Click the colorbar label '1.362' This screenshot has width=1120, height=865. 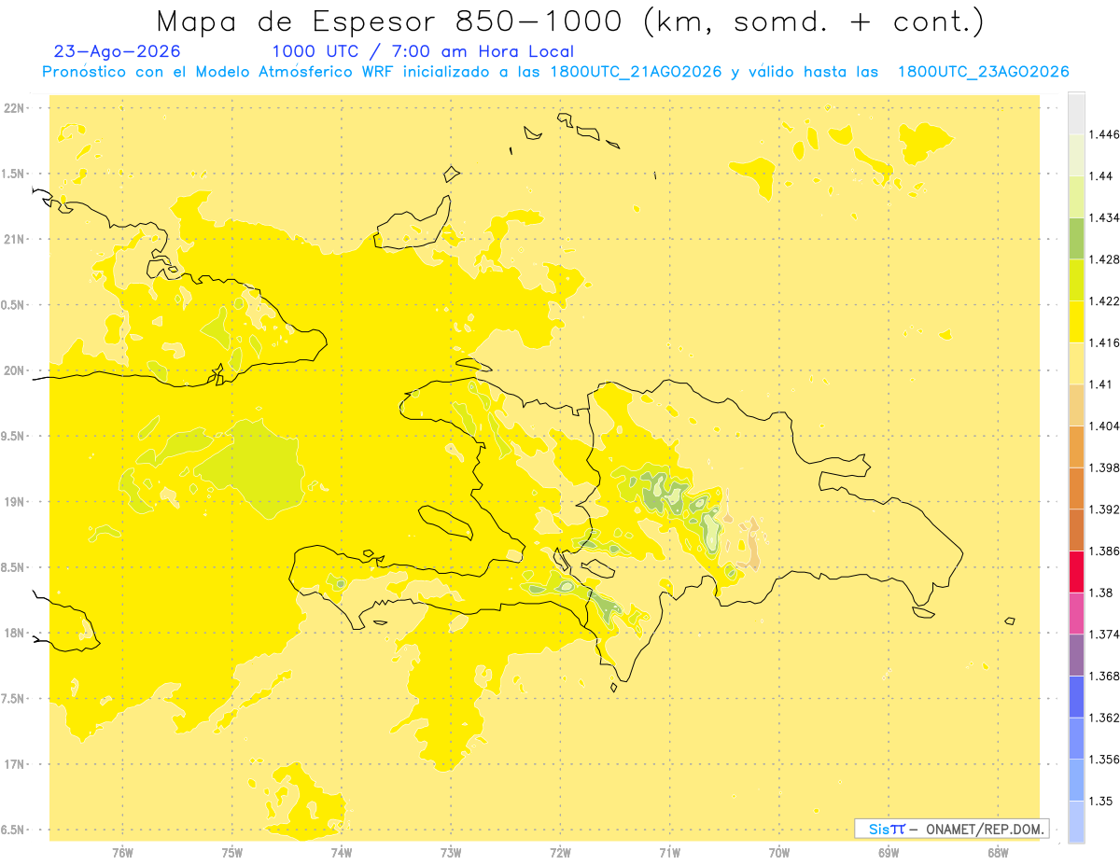[1104, 718]
